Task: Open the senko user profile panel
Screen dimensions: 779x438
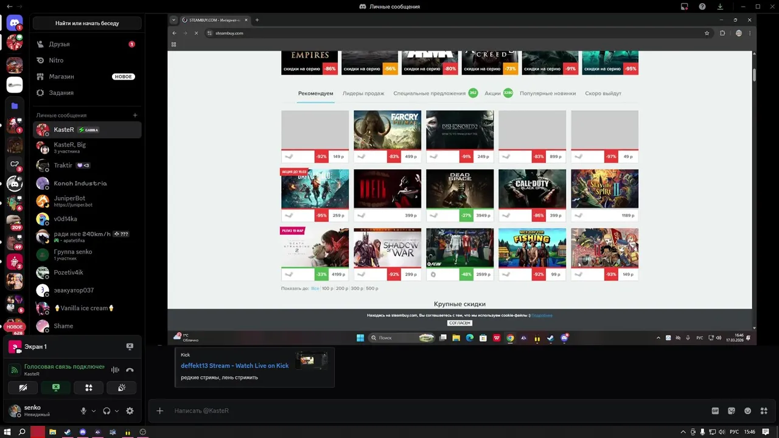Action: tap(41, 411)
